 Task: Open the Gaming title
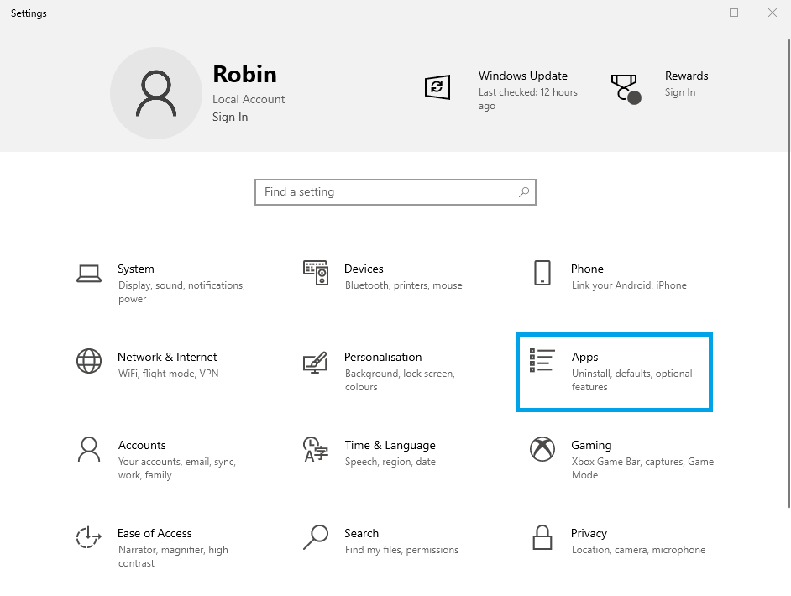click(x=591, y=445)
